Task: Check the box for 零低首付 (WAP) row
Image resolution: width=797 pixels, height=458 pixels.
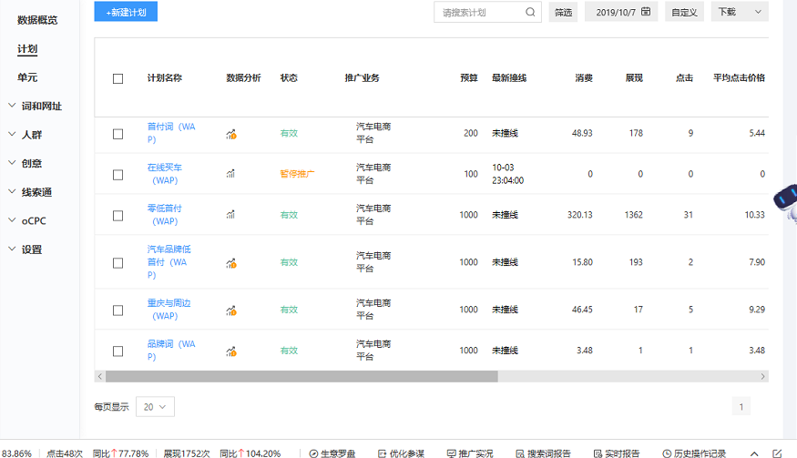Action: pyautogui.click(x=118, y=216)
